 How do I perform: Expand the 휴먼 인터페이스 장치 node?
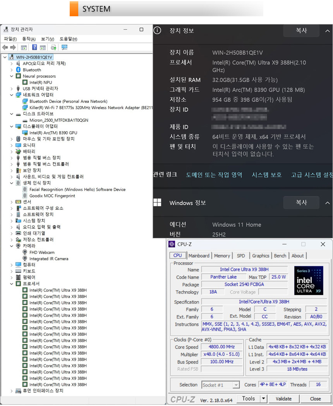pyautogui.click(x=12, y=391)
